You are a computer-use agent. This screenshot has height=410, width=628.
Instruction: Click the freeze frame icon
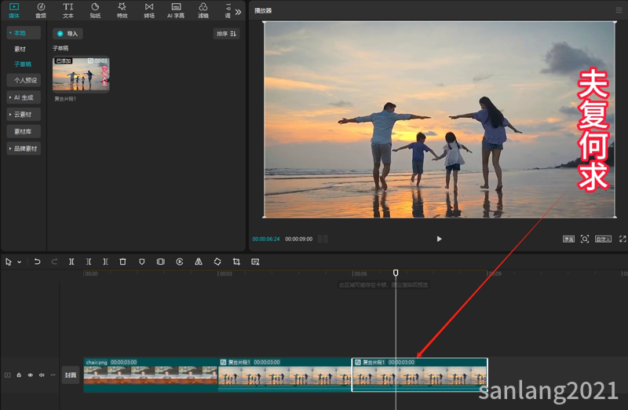[x=161, y=262]
